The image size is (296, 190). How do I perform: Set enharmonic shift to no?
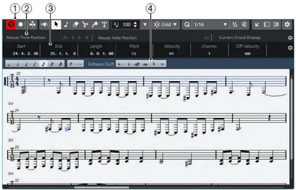click(x=145, y=64)
